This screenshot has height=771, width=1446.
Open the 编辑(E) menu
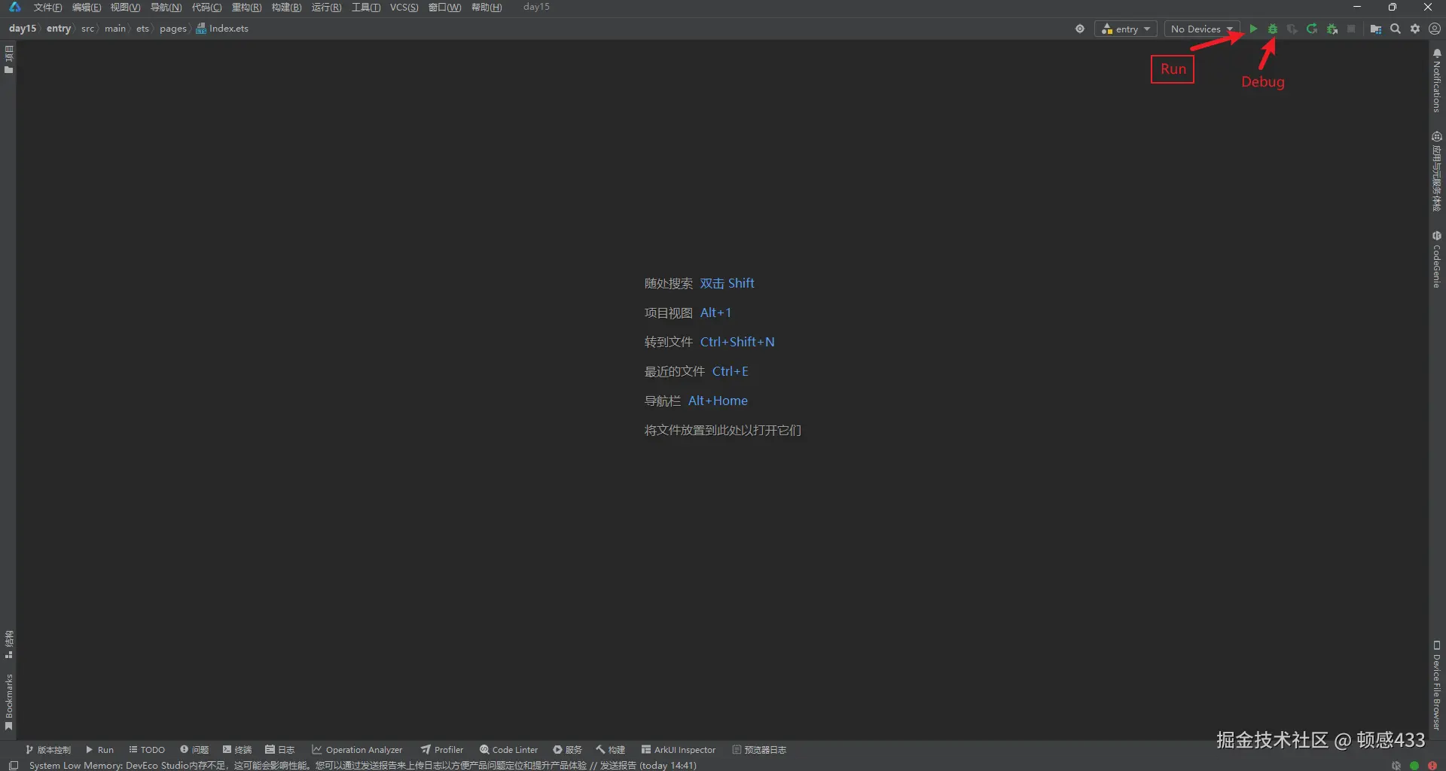point(87,8)
